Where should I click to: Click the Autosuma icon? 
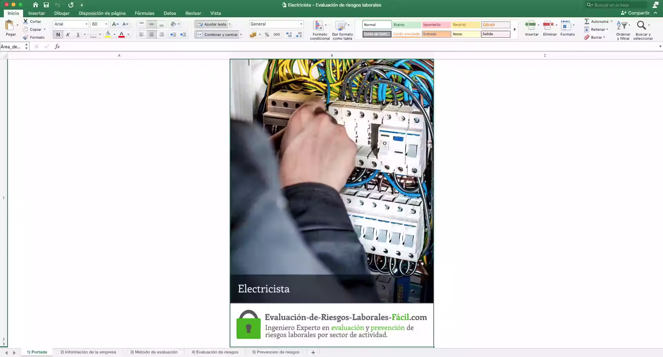pyautogui.click(x=597, y=21)
